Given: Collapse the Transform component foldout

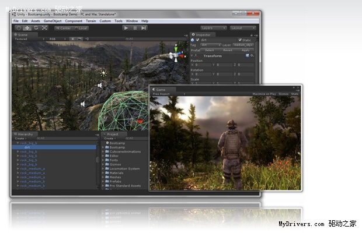Looking at the screenshot, I should (x=192, y=56).
